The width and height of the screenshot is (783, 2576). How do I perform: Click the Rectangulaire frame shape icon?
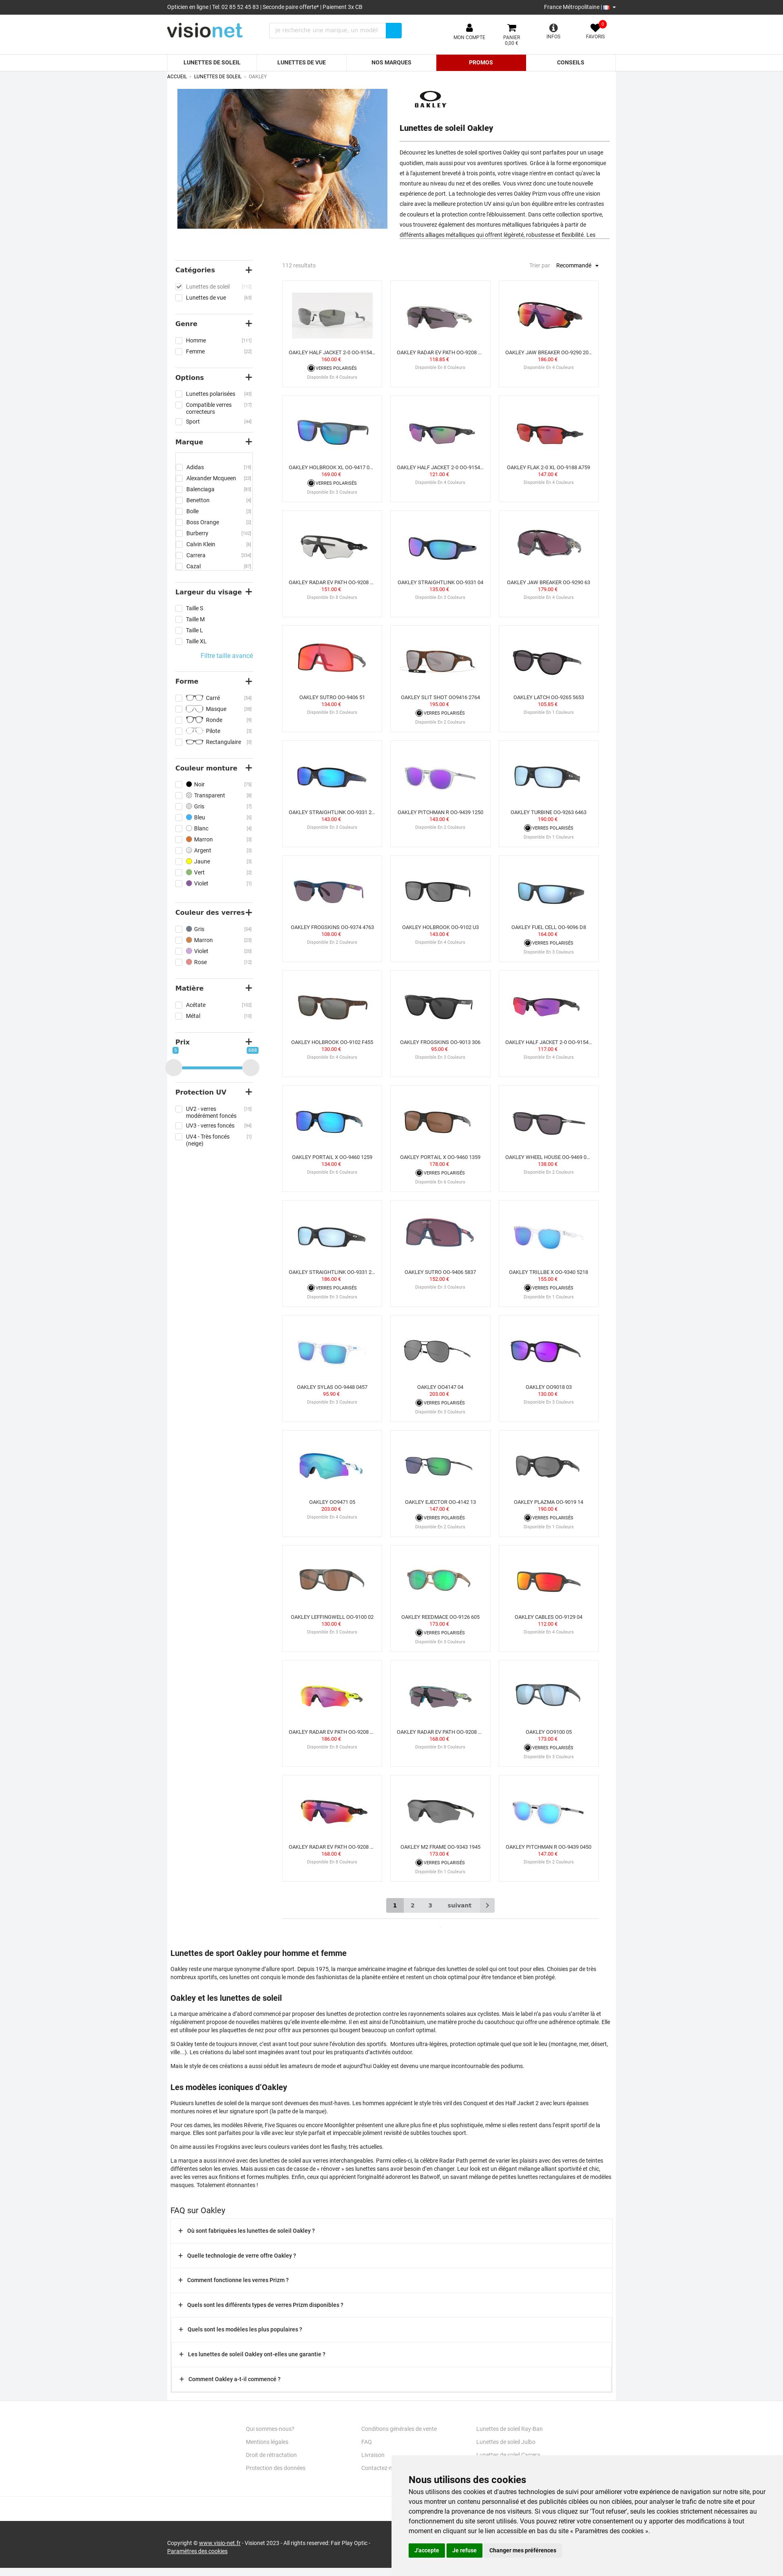[195, 742]
